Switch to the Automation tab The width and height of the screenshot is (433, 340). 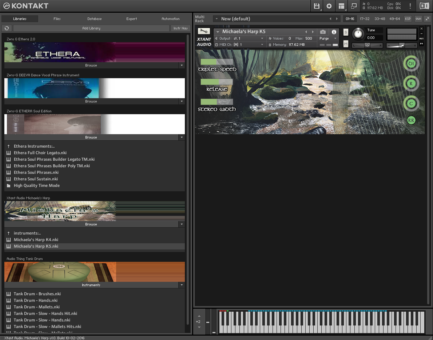[x=170, y=19]
